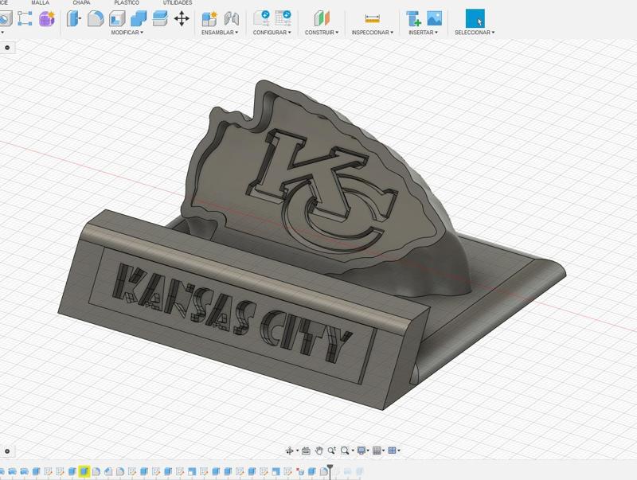Click the timeline playhead marker
The width and height of the screenshot is (637, 480).
330,471
